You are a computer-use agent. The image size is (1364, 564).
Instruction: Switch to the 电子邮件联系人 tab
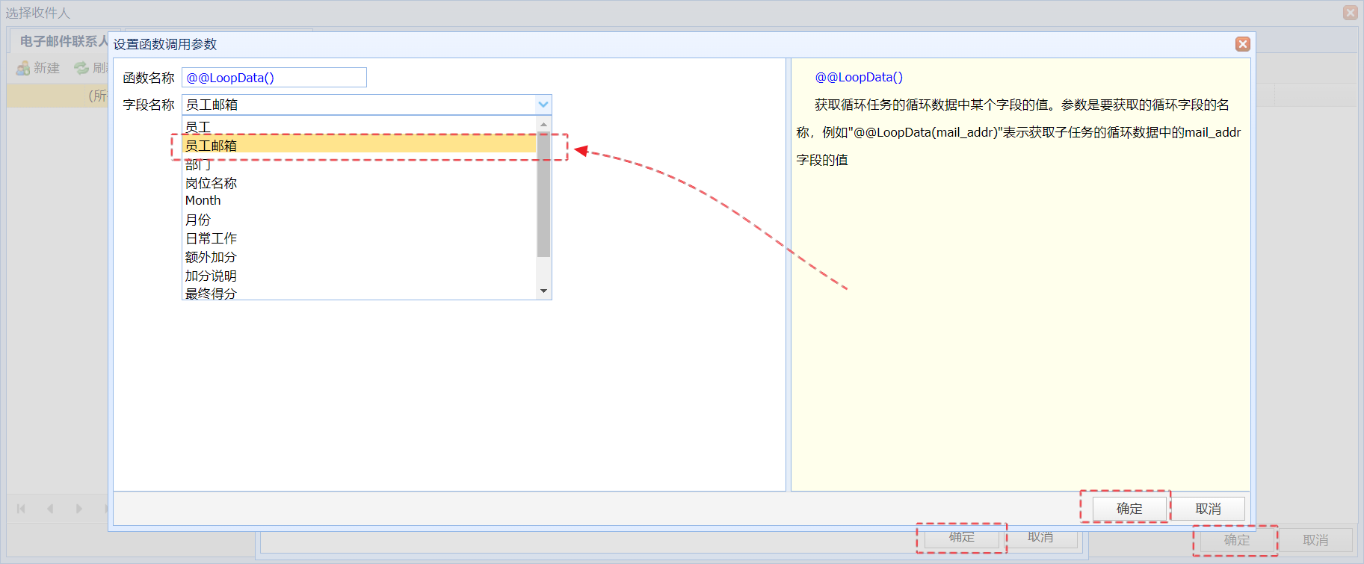tap(63, 41)
